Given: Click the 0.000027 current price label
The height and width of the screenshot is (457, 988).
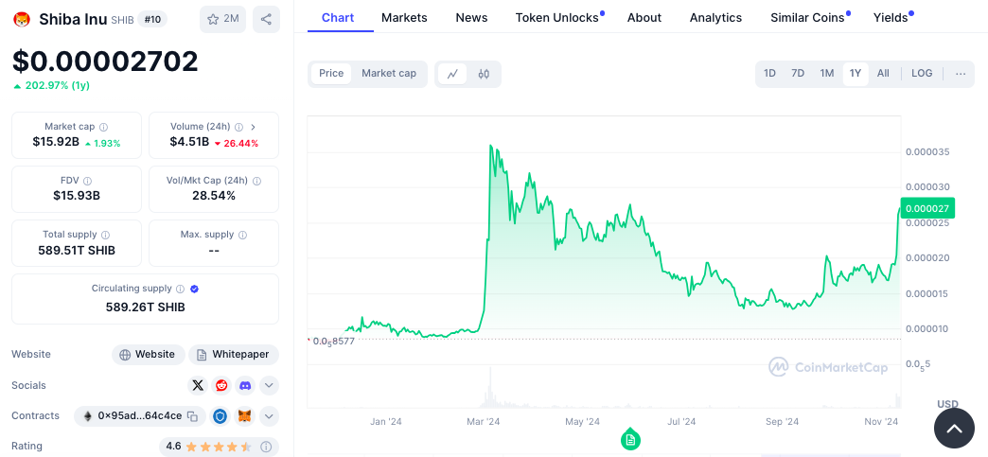Looking at the screenshot, I should click(x=927, y=208).
